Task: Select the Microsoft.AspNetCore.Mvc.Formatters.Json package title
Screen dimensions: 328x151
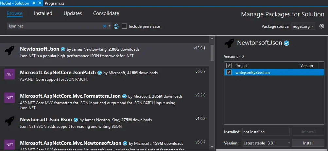Action: 70,96
